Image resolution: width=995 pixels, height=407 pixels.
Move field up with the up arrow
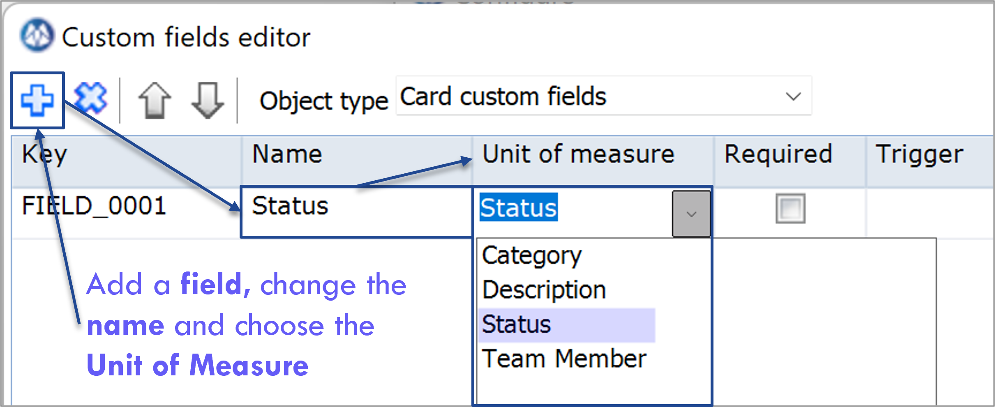point(155,101)
